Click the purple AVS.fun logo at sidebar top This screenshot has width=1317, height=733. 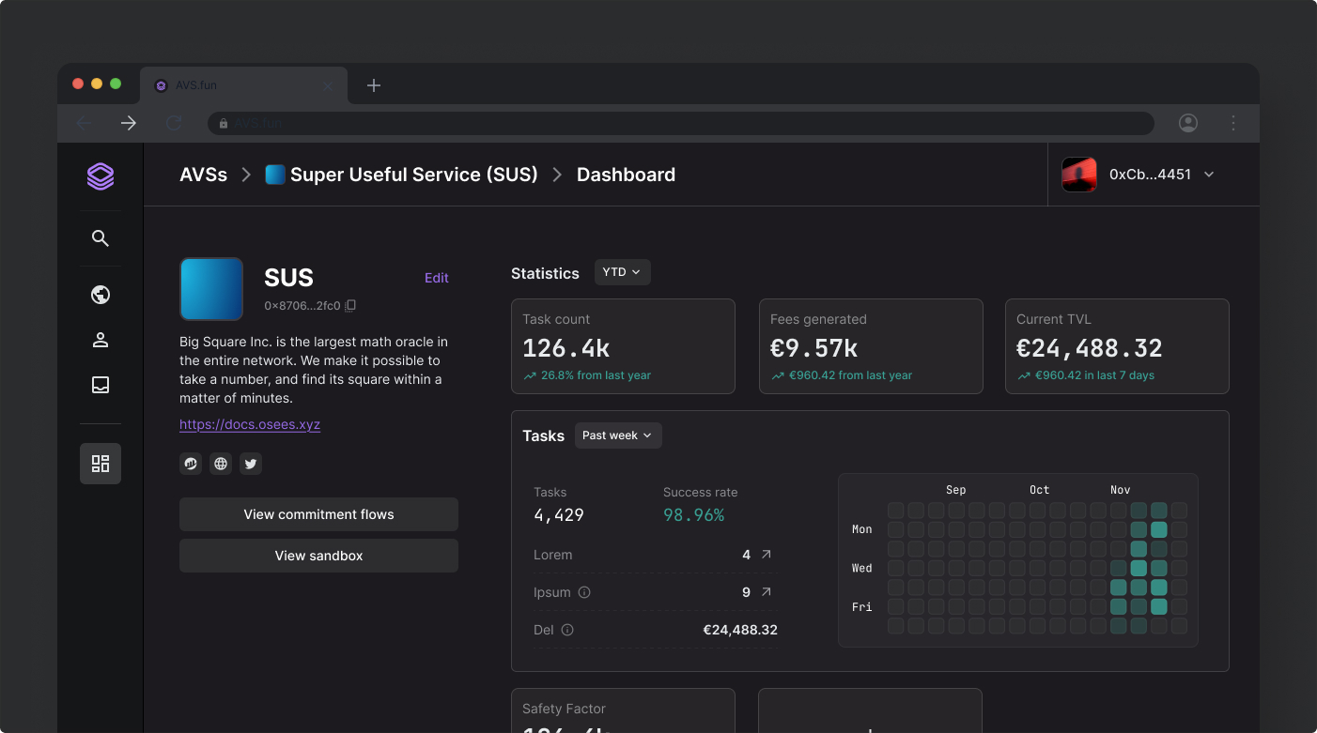point(101,176)
